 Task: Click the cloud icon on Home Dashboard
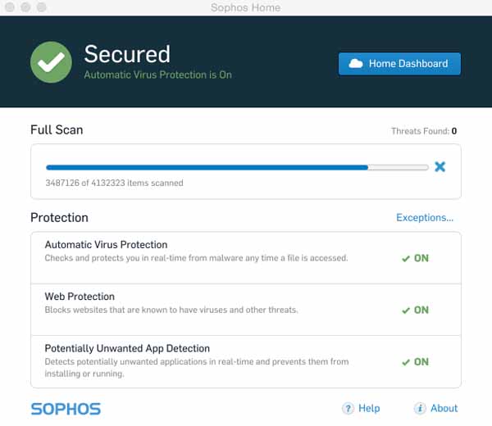356,63
